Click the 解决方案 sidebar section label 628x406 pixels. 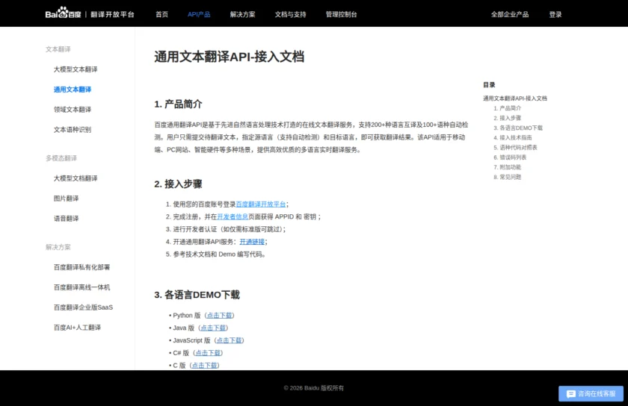click(58, 247)
